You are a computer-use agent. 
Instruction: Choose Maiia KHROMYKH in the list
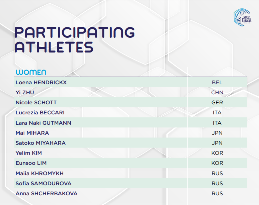point(39,173)
